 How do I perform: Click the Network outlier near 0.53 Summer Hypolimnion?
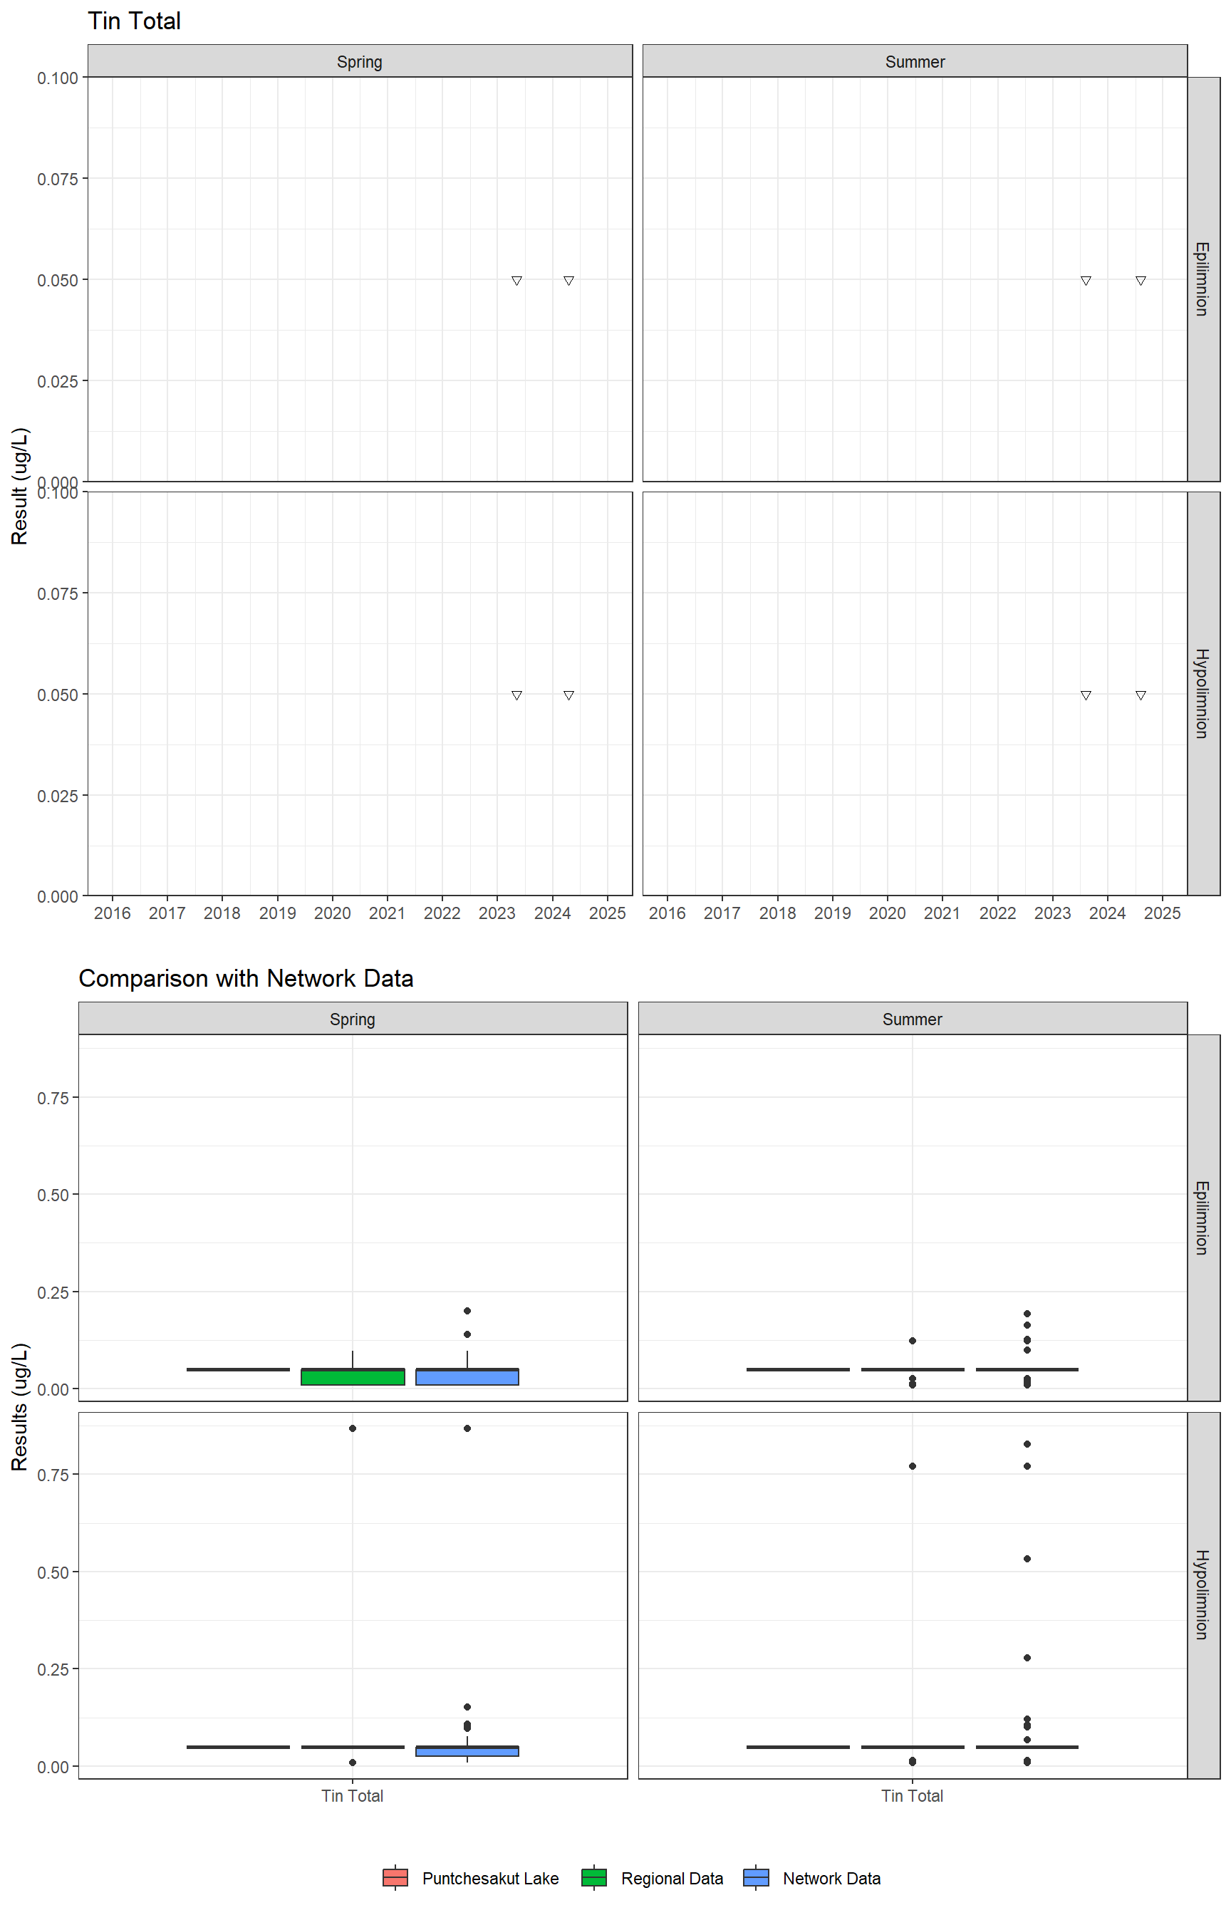click(1027, 1559)
